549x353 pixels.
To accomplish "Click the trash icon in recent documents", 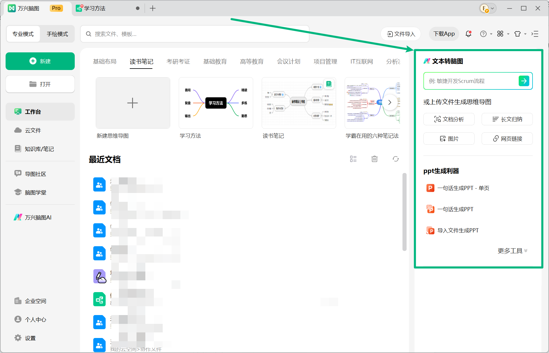I will pyautogui.click(x=374, y=159).
